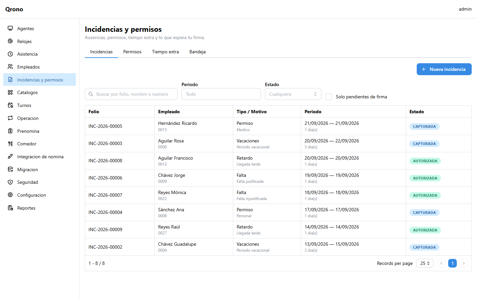
Task: Click the Nueva incidencia button
Action: click(x=444, y=69)
